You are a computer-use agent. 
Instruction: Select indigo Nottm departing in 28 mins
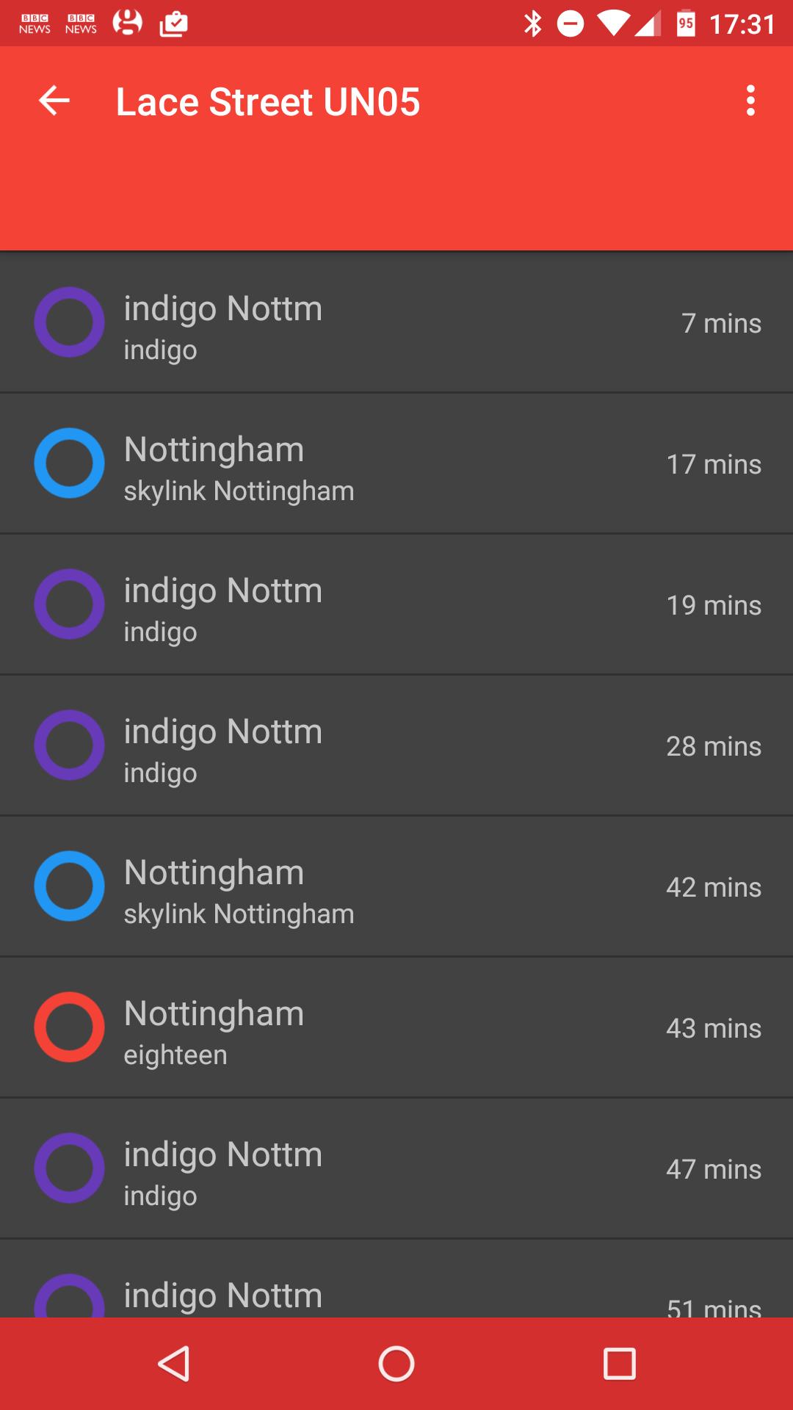point(396,745)
